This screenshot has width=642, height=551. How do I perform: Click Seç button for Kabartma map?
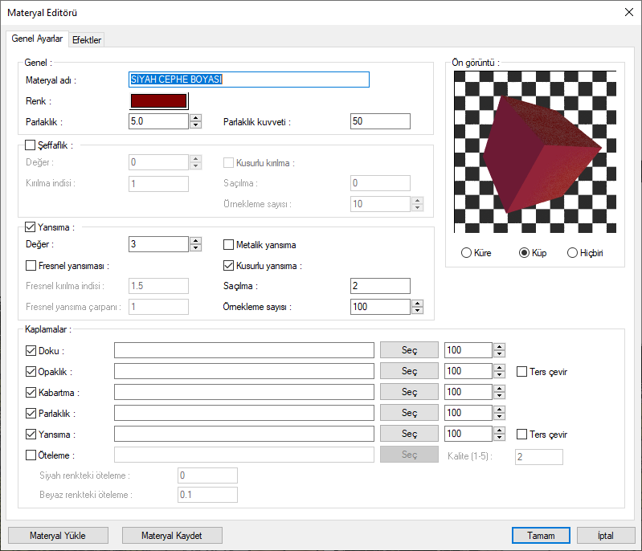[409, 392]
